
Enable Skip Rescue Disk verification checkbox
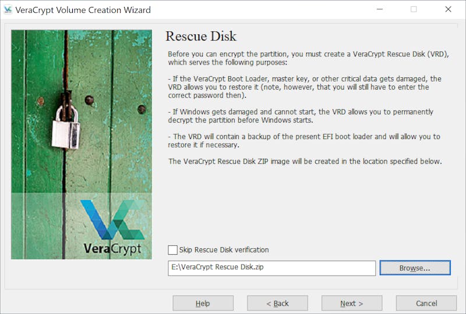[172, 250]
